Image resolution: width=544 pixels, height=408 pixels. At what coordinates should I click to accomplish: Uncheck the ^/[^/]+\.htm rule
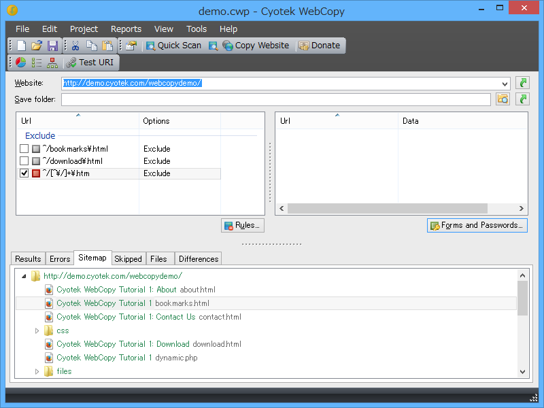tap(24, 173)
